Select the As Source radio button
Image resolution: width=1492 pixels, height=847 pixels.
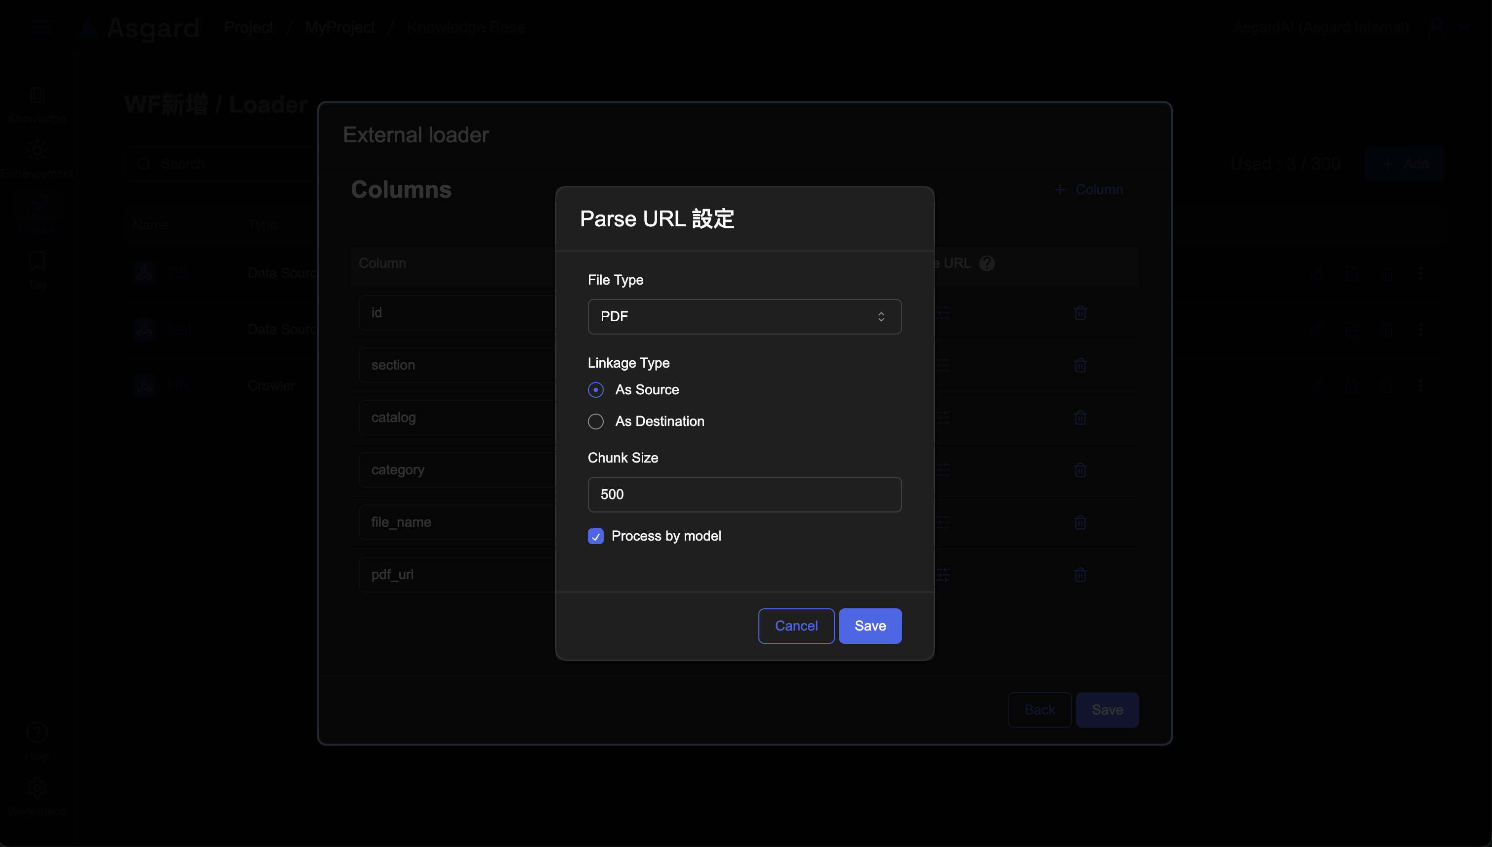click(595, 390)
